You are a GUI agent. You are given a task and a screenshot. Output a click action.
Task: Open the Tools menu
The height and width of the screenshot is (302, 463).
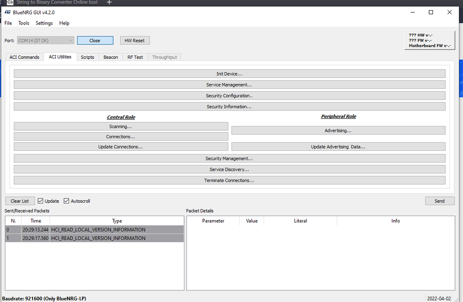pyautogui.click(x=24, y=23)
